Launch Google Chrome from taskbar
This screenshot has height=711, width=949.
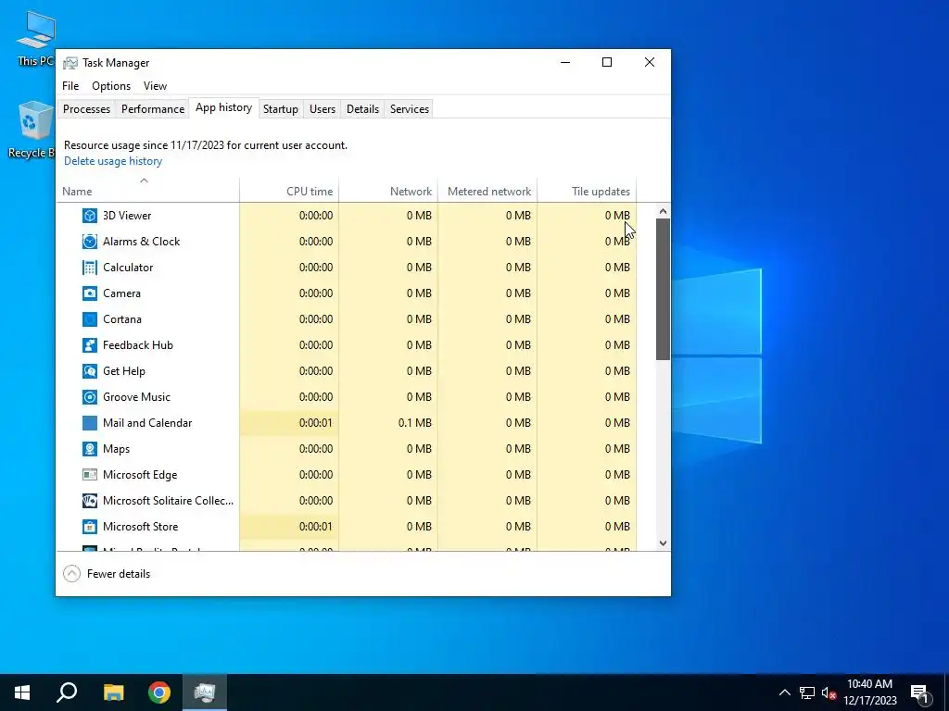tap(159, 692)
